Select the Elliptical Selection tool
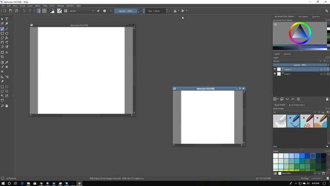This screenshot has height=186, width=330. tap(7, 87)
